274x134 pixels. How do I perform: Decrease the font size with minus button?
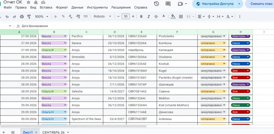pyautogui.click(x=118, y=16)
